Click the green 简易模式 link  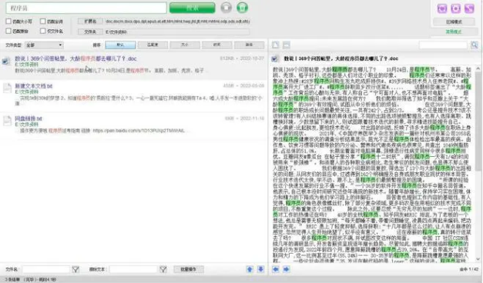tap(454, 32)
